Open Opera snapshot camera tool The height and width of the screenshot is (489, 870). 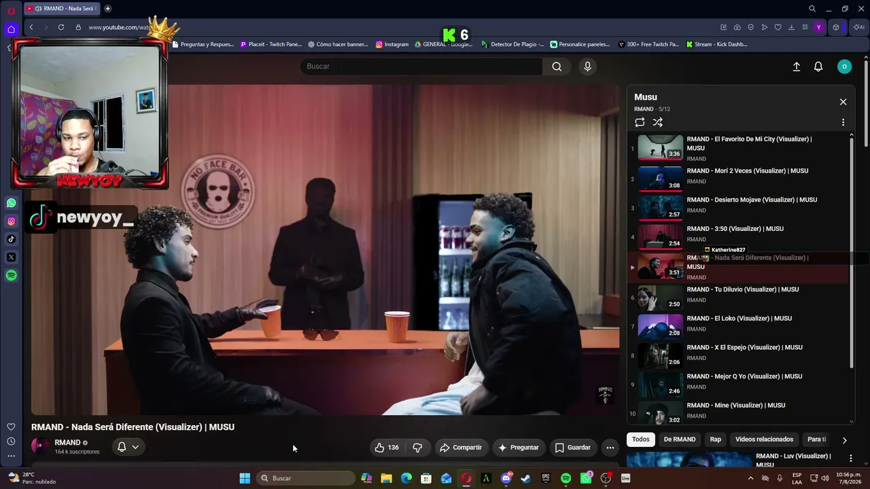point(737,27)
